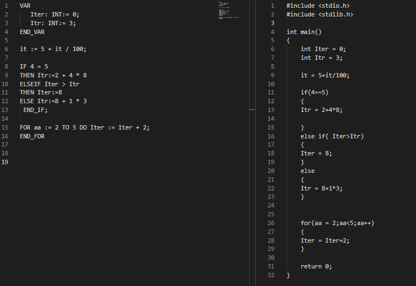Click opening brace on line 5 of right editor

[x=288, y=41]
